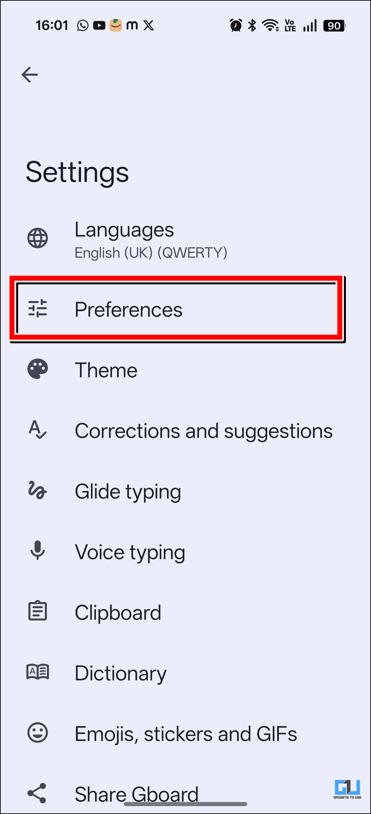
Task: Tap the Share Gboard share icon
Action: 37,793
